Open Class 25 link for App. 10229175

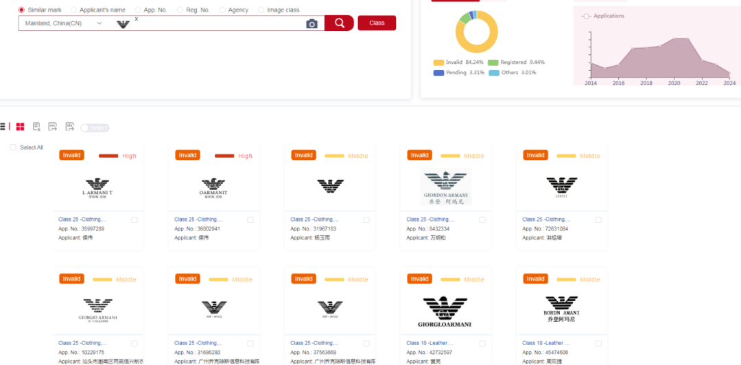point(83,343)
